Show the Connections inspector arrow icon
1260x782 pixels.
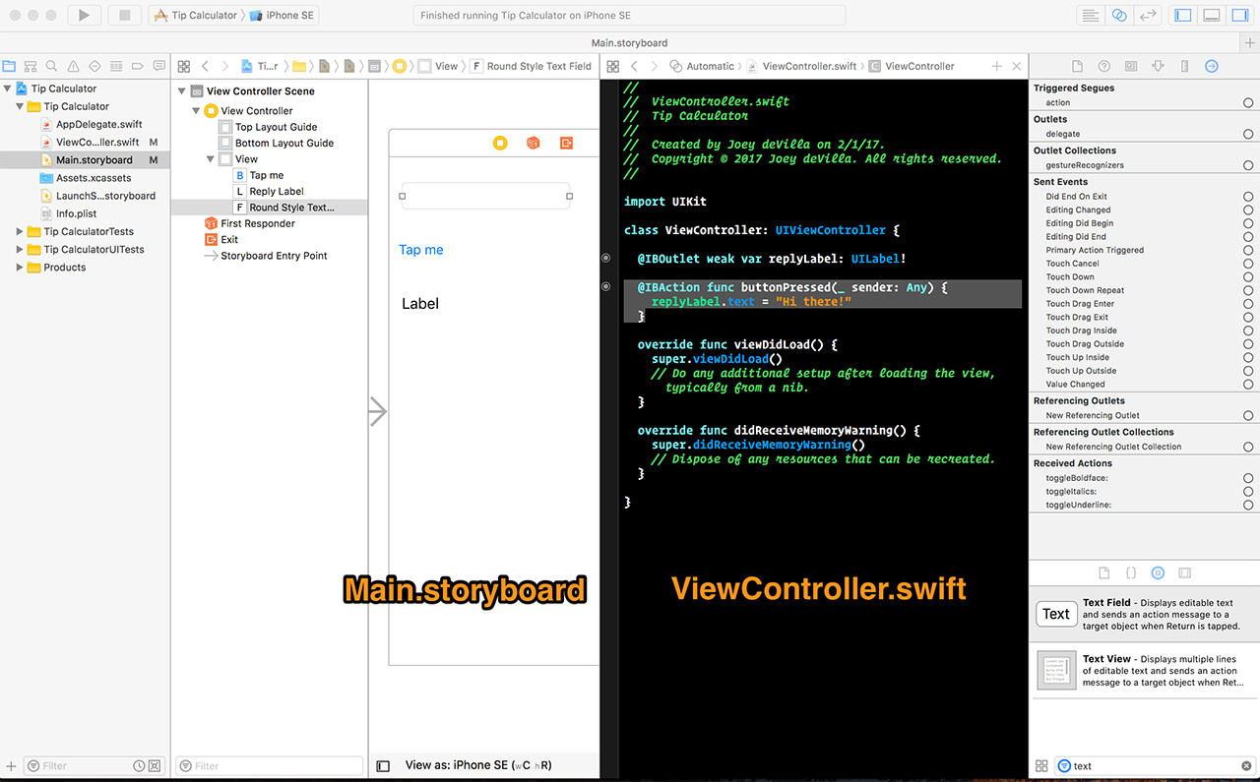(1212, 66)
